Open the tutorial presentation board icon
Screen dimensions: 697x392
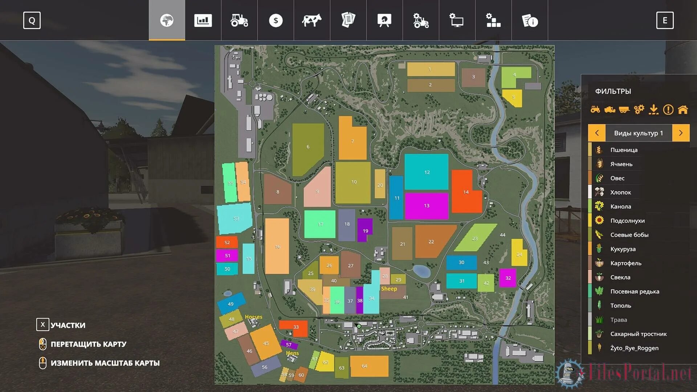click(x=384, y=20)
